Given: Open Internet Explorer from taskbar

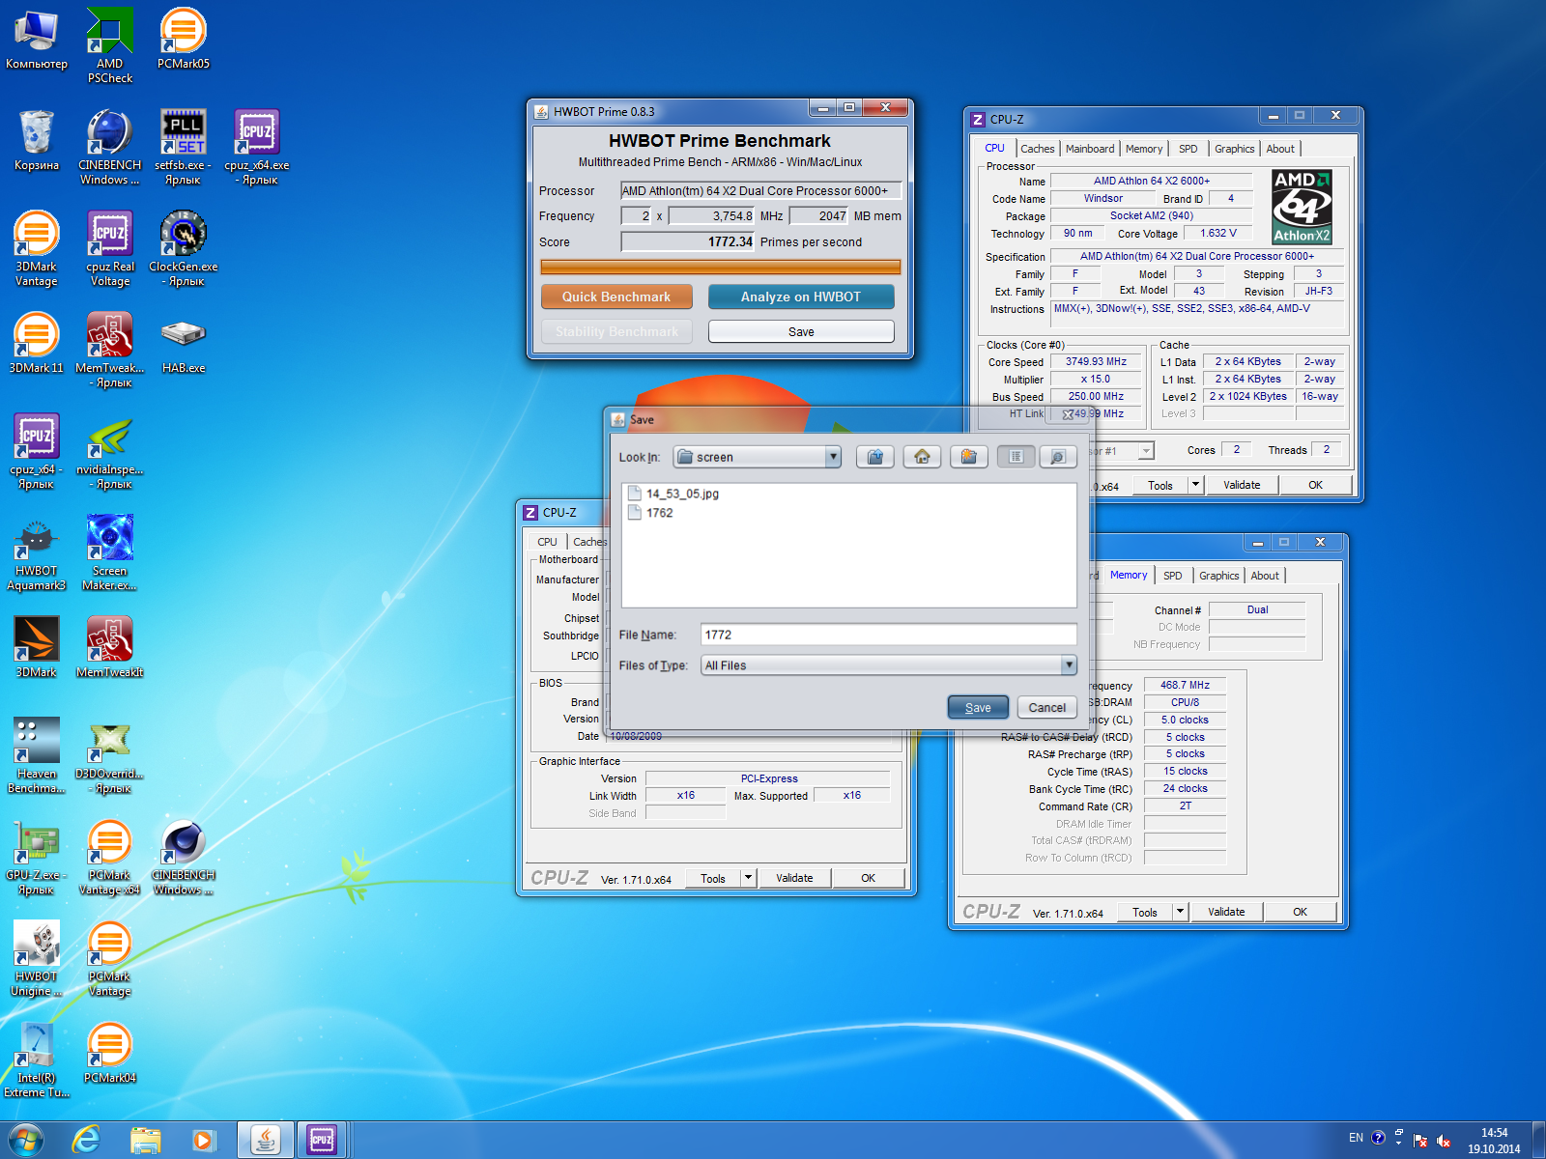Looking at the screenshot, I should (87, 1140).
